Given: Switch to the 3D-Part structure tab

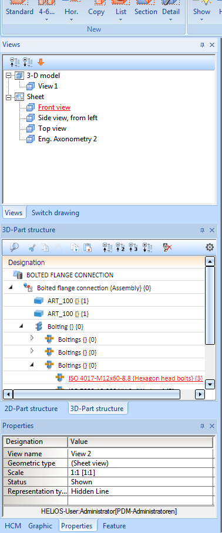Looking at the screenshot, I should 97,409.
